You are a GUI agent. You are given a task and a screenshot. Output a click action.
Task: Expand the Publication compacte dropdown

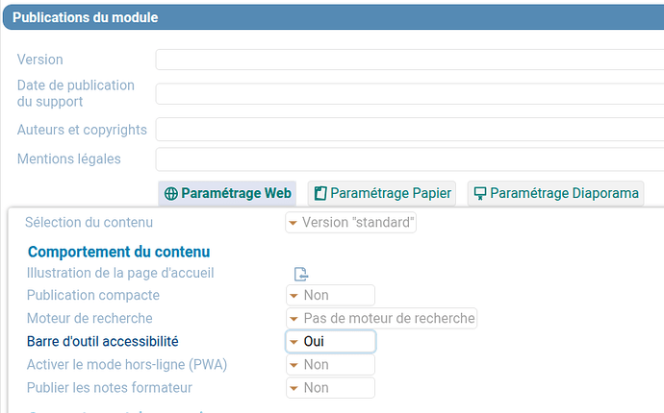coord(330,296)
